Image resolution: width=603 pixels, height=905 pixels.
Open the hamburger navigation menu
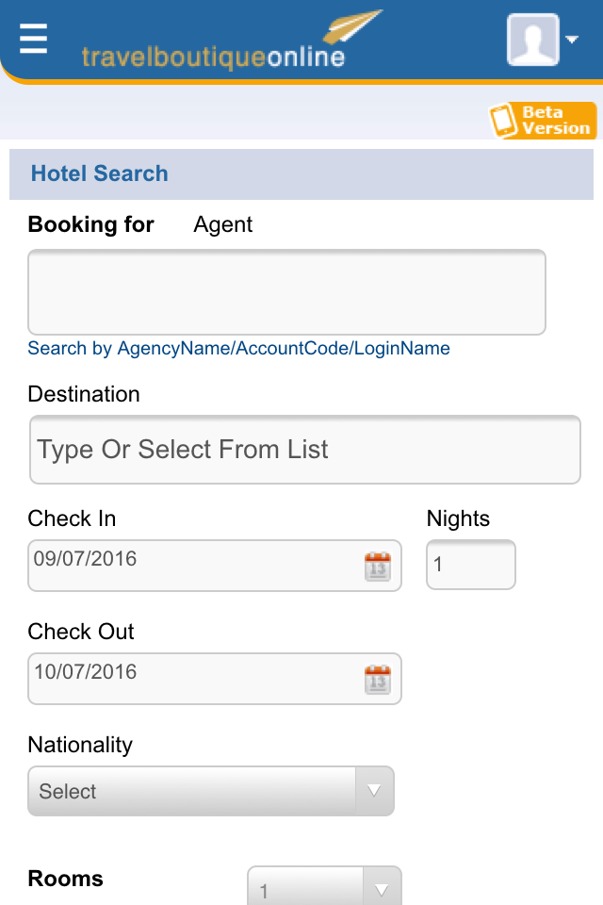tap(33, 39)
